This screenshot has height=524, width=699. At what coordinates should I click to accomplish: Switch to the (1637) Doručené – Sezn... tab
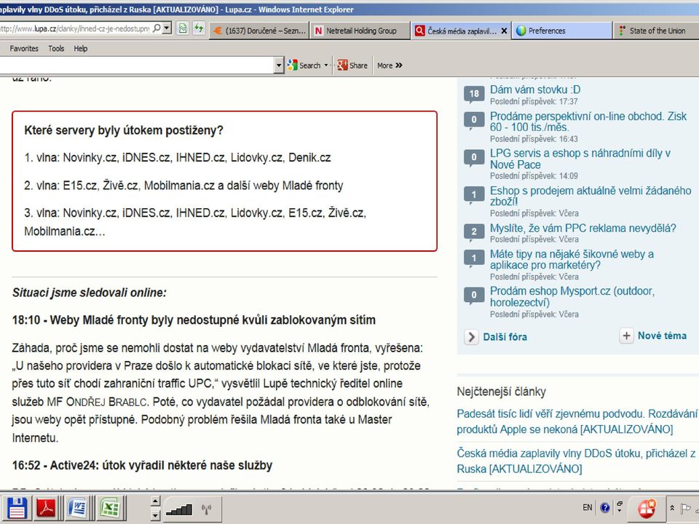(x=259, y=31)
